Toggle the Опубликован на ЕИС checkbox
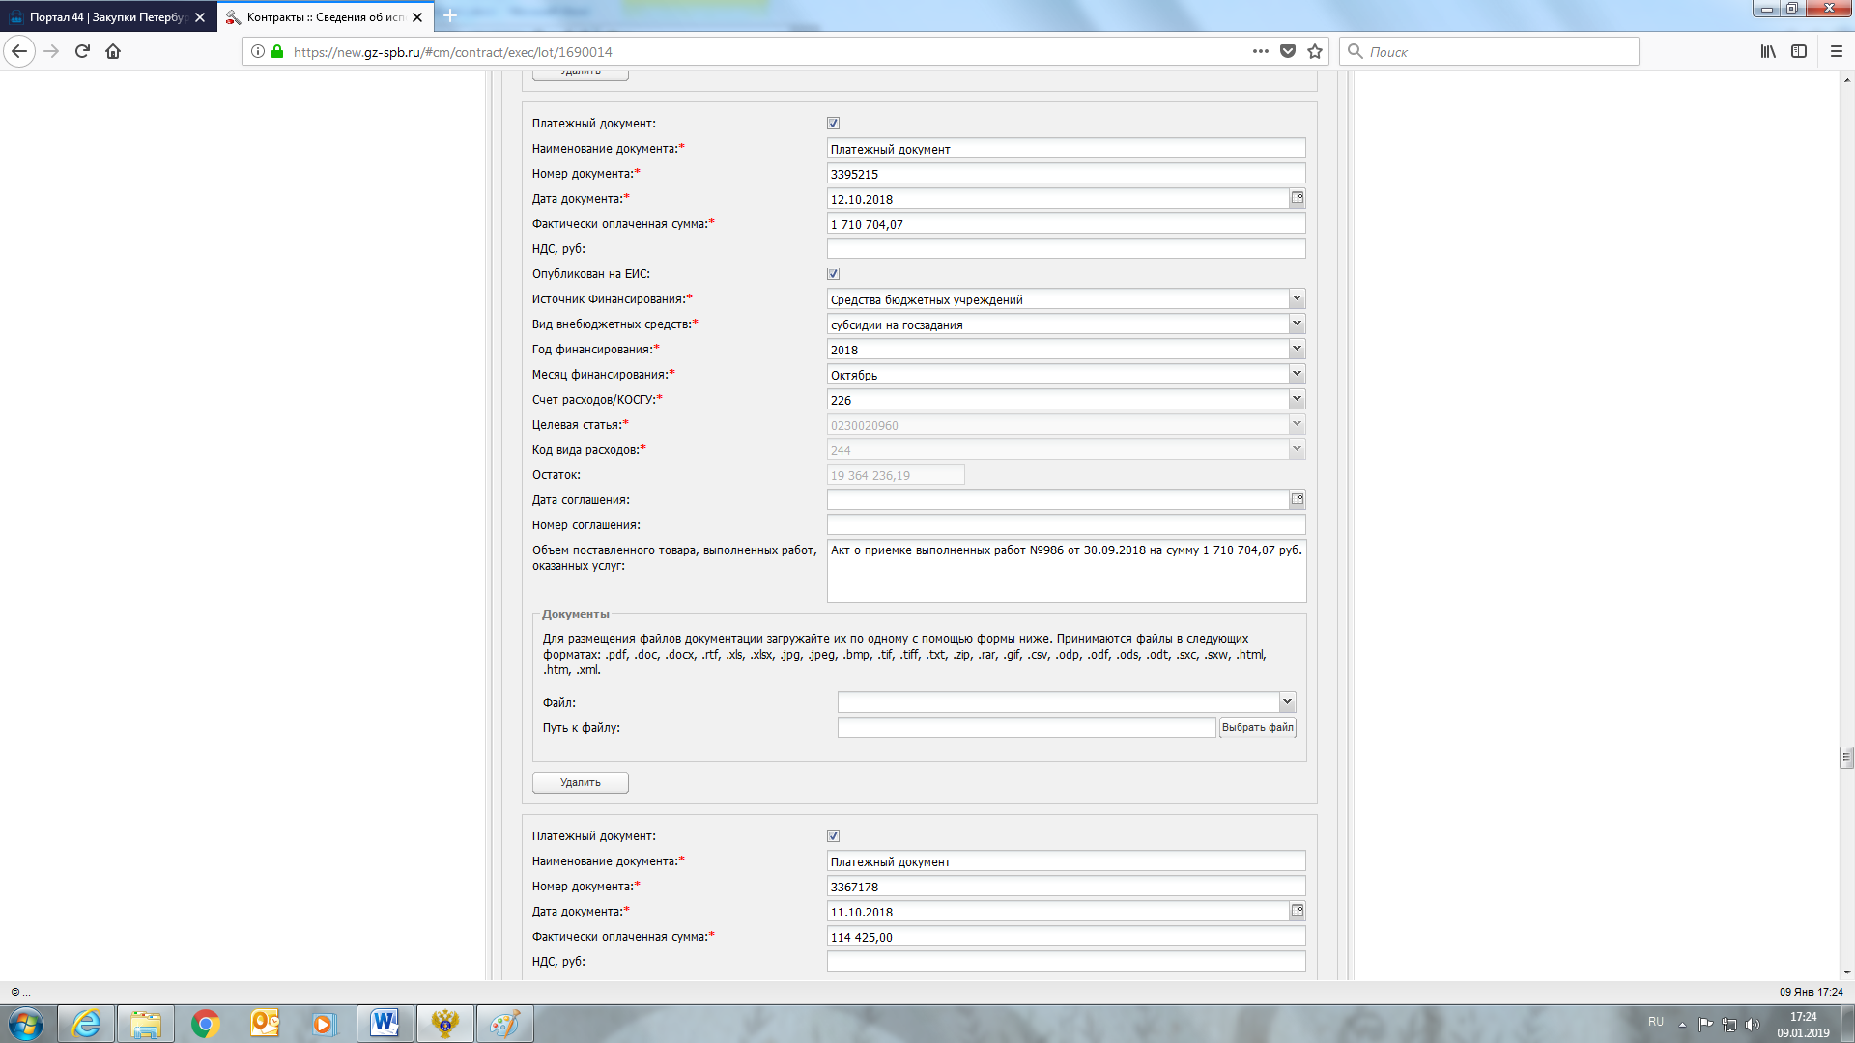This screenshot has width=1855, height=1043. [x=833, y=273]
